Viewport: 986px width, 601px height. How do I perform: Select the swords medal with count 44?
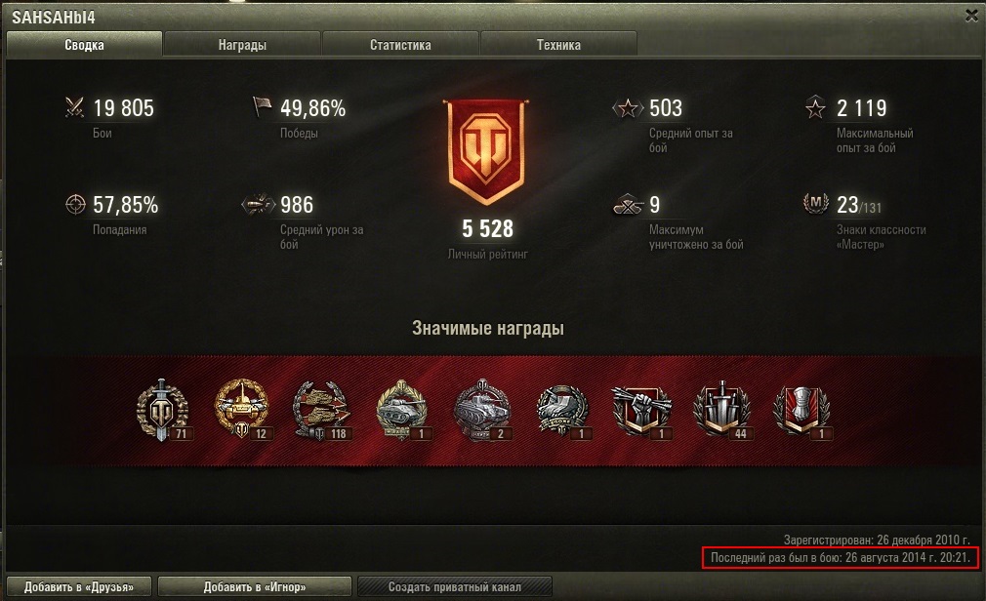coord(723,410)
